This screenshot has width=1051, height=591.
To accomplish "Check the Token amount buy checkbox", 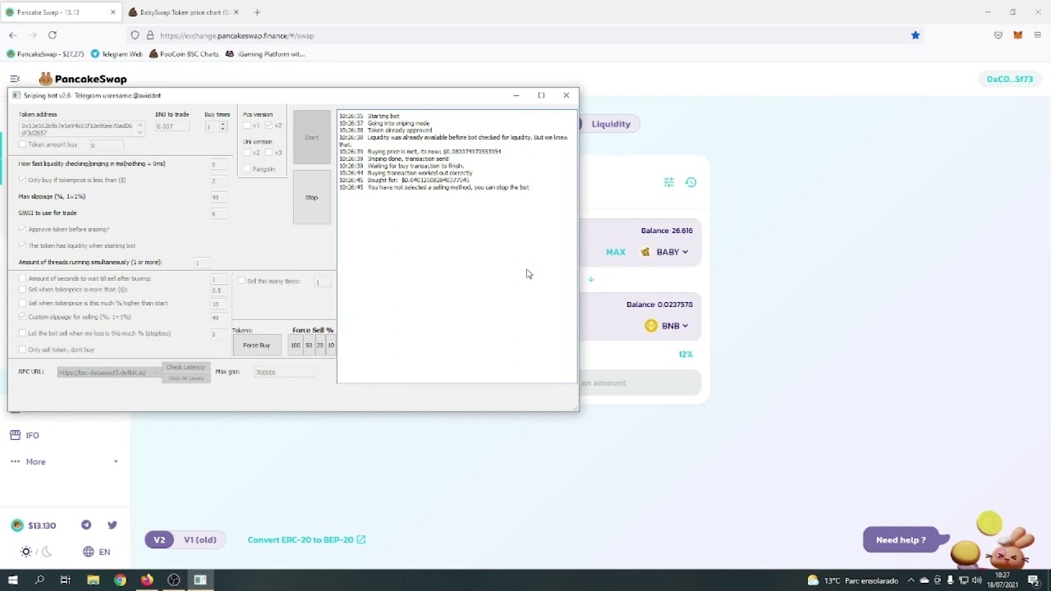I will pos(23,144).
